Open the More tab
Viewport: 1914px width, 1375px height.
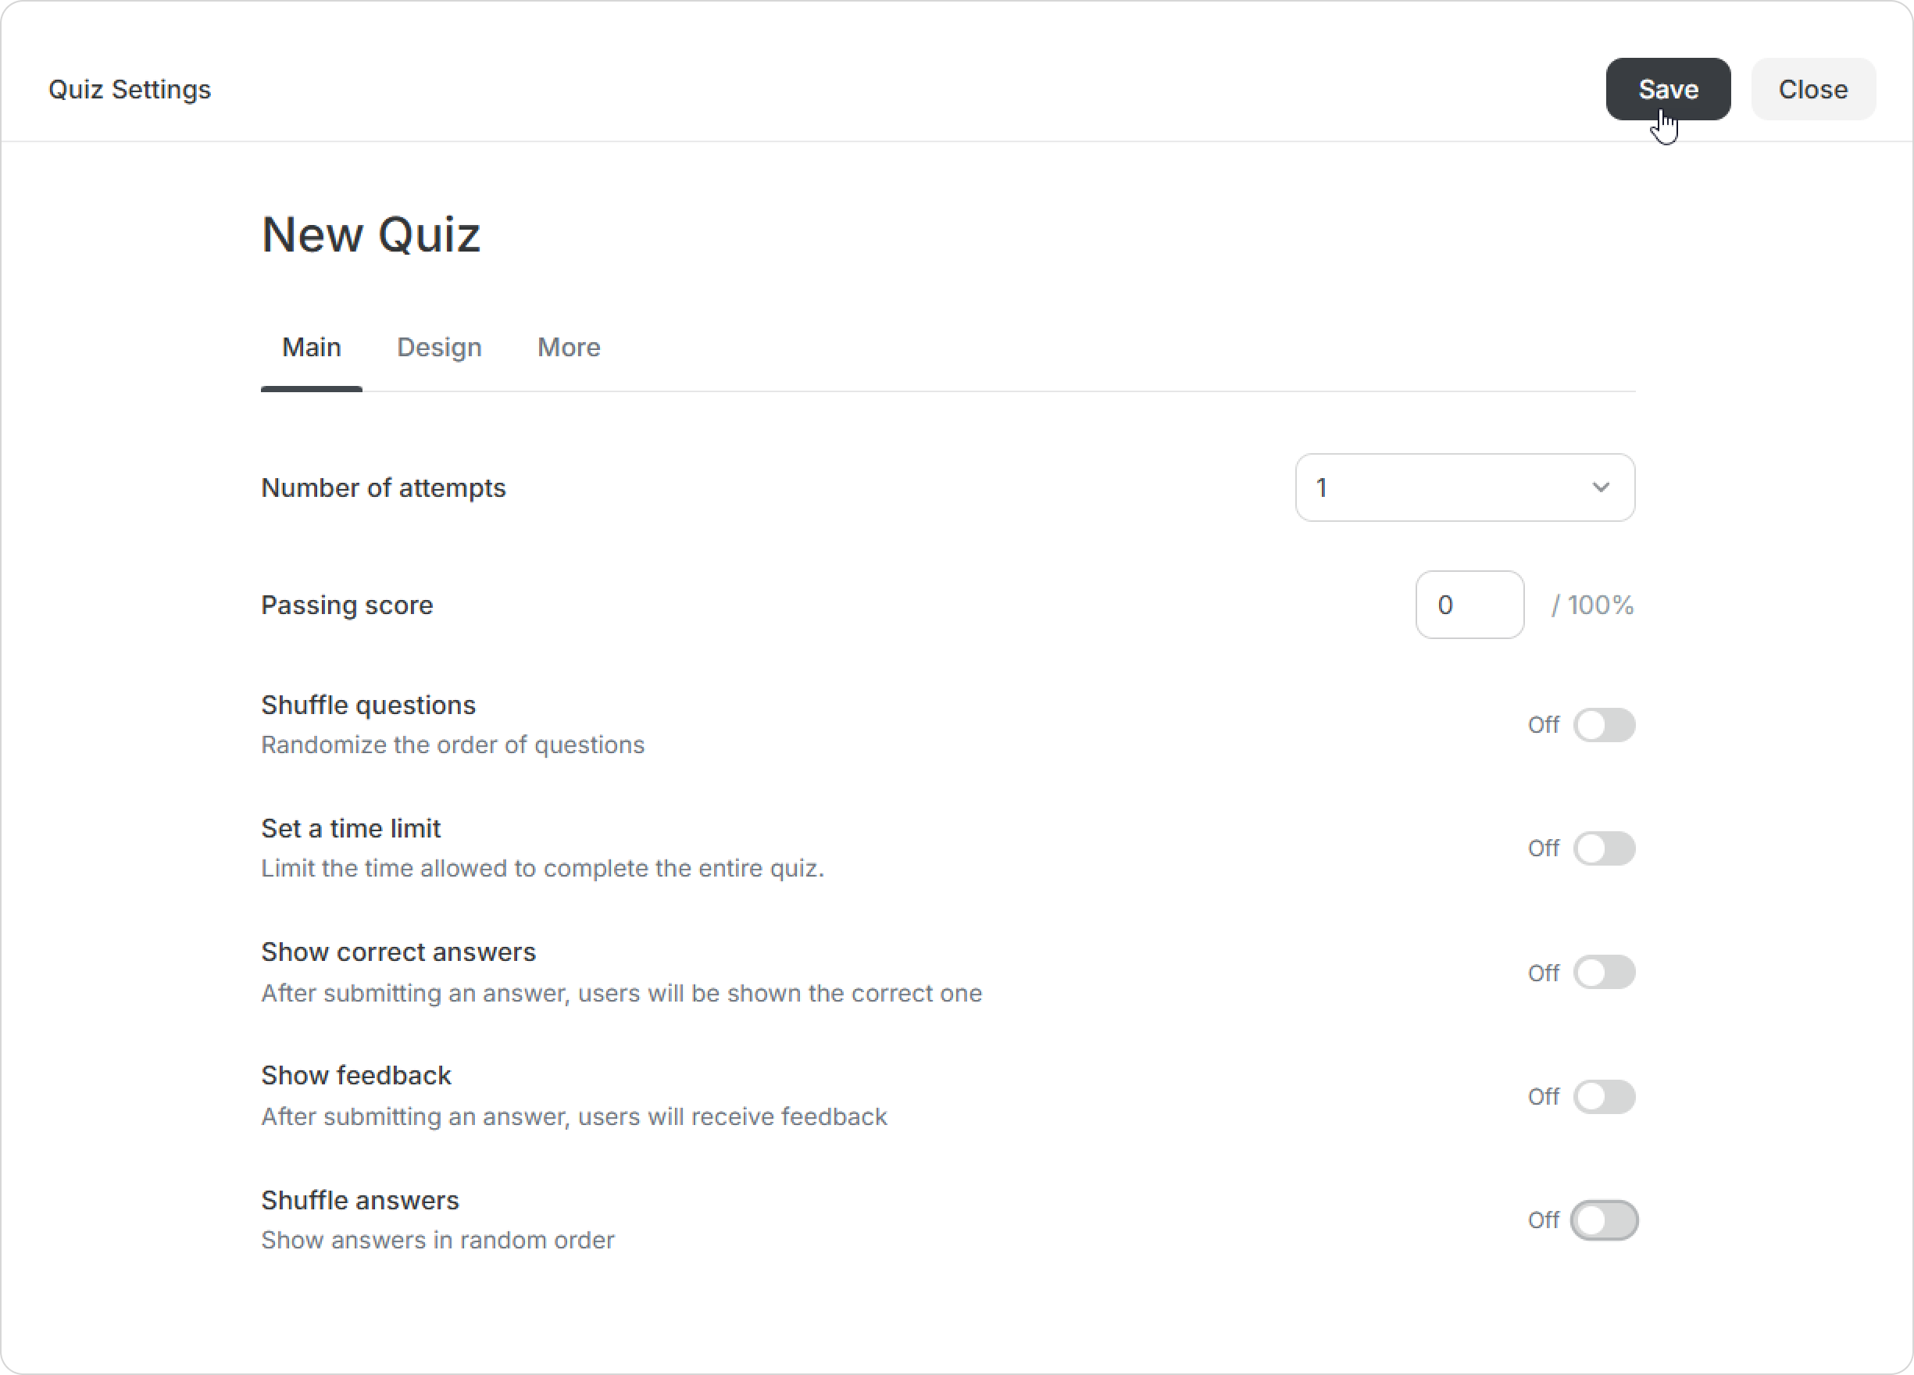click(x=569, y=347)
